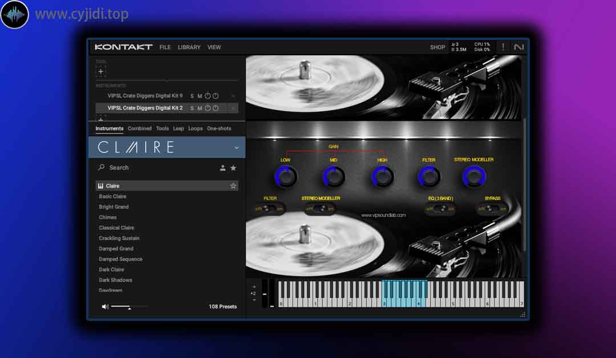Click the highlighted blue keyboard range

404,294
